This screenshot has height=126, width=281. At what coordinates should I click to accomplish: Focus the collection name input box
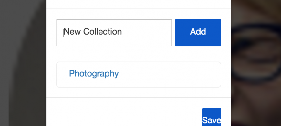pyautogui.click(x=114, y=32)
